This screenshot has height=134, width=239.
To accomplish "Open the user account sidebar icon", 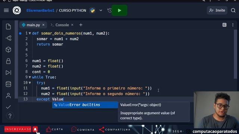I will [x=8, y=96].
